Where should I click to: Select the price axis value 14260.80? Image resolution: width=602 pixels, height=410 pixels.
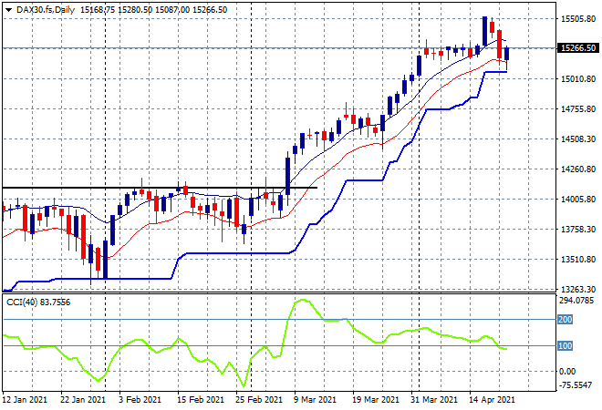click(577, 169)
